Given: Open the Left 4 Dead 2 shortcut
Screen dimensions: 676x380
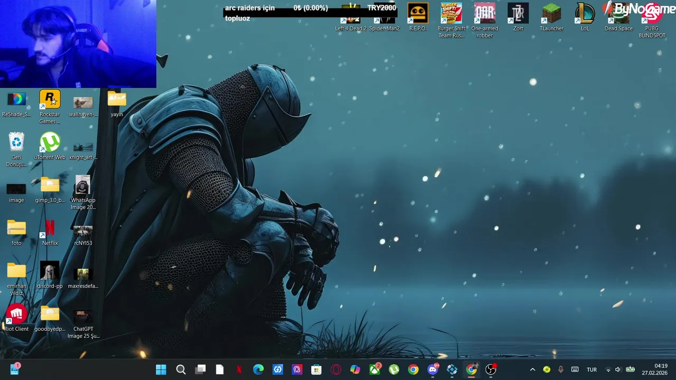Looking at the screenshot, I should [351, 17].
